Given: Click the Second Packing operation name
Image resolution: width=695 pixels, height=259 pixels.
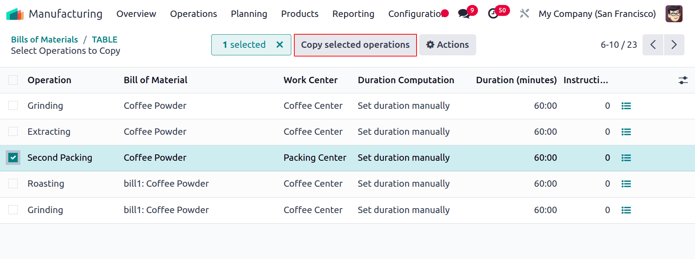Looking at the screenshot, I should pos(60,158).
